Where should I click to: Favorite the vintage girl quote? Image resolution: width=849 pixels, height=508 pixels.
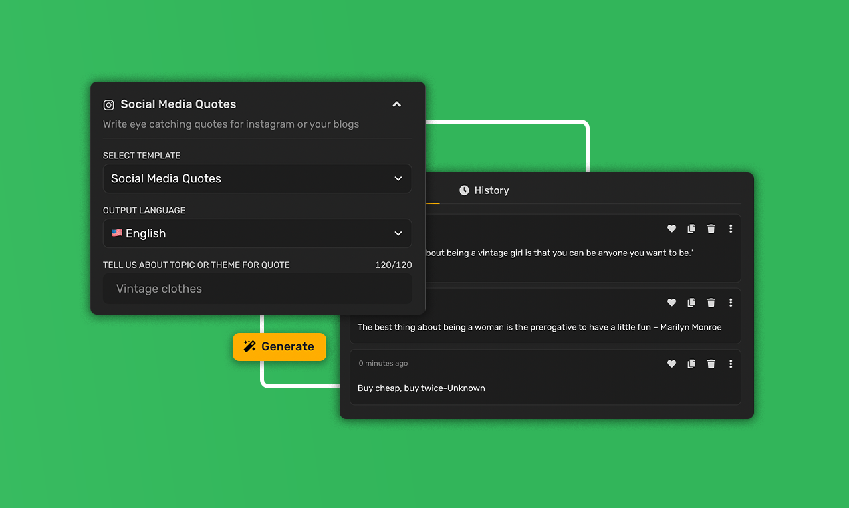coord(671,229)
